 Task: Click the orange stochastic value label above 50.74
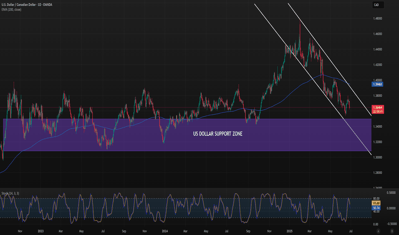[x=376, y=203]
